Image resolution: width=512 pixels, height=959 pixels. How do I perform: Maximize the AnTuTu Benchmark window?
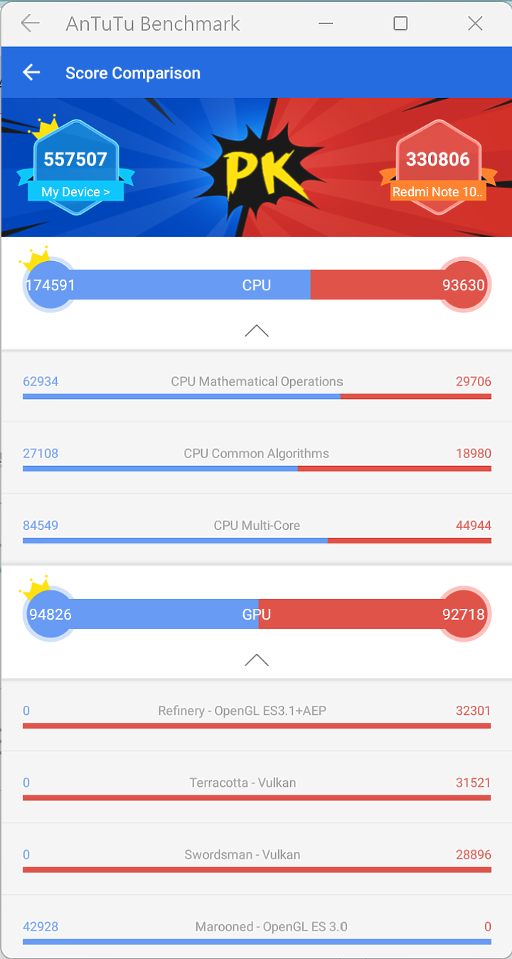[400, 23]
